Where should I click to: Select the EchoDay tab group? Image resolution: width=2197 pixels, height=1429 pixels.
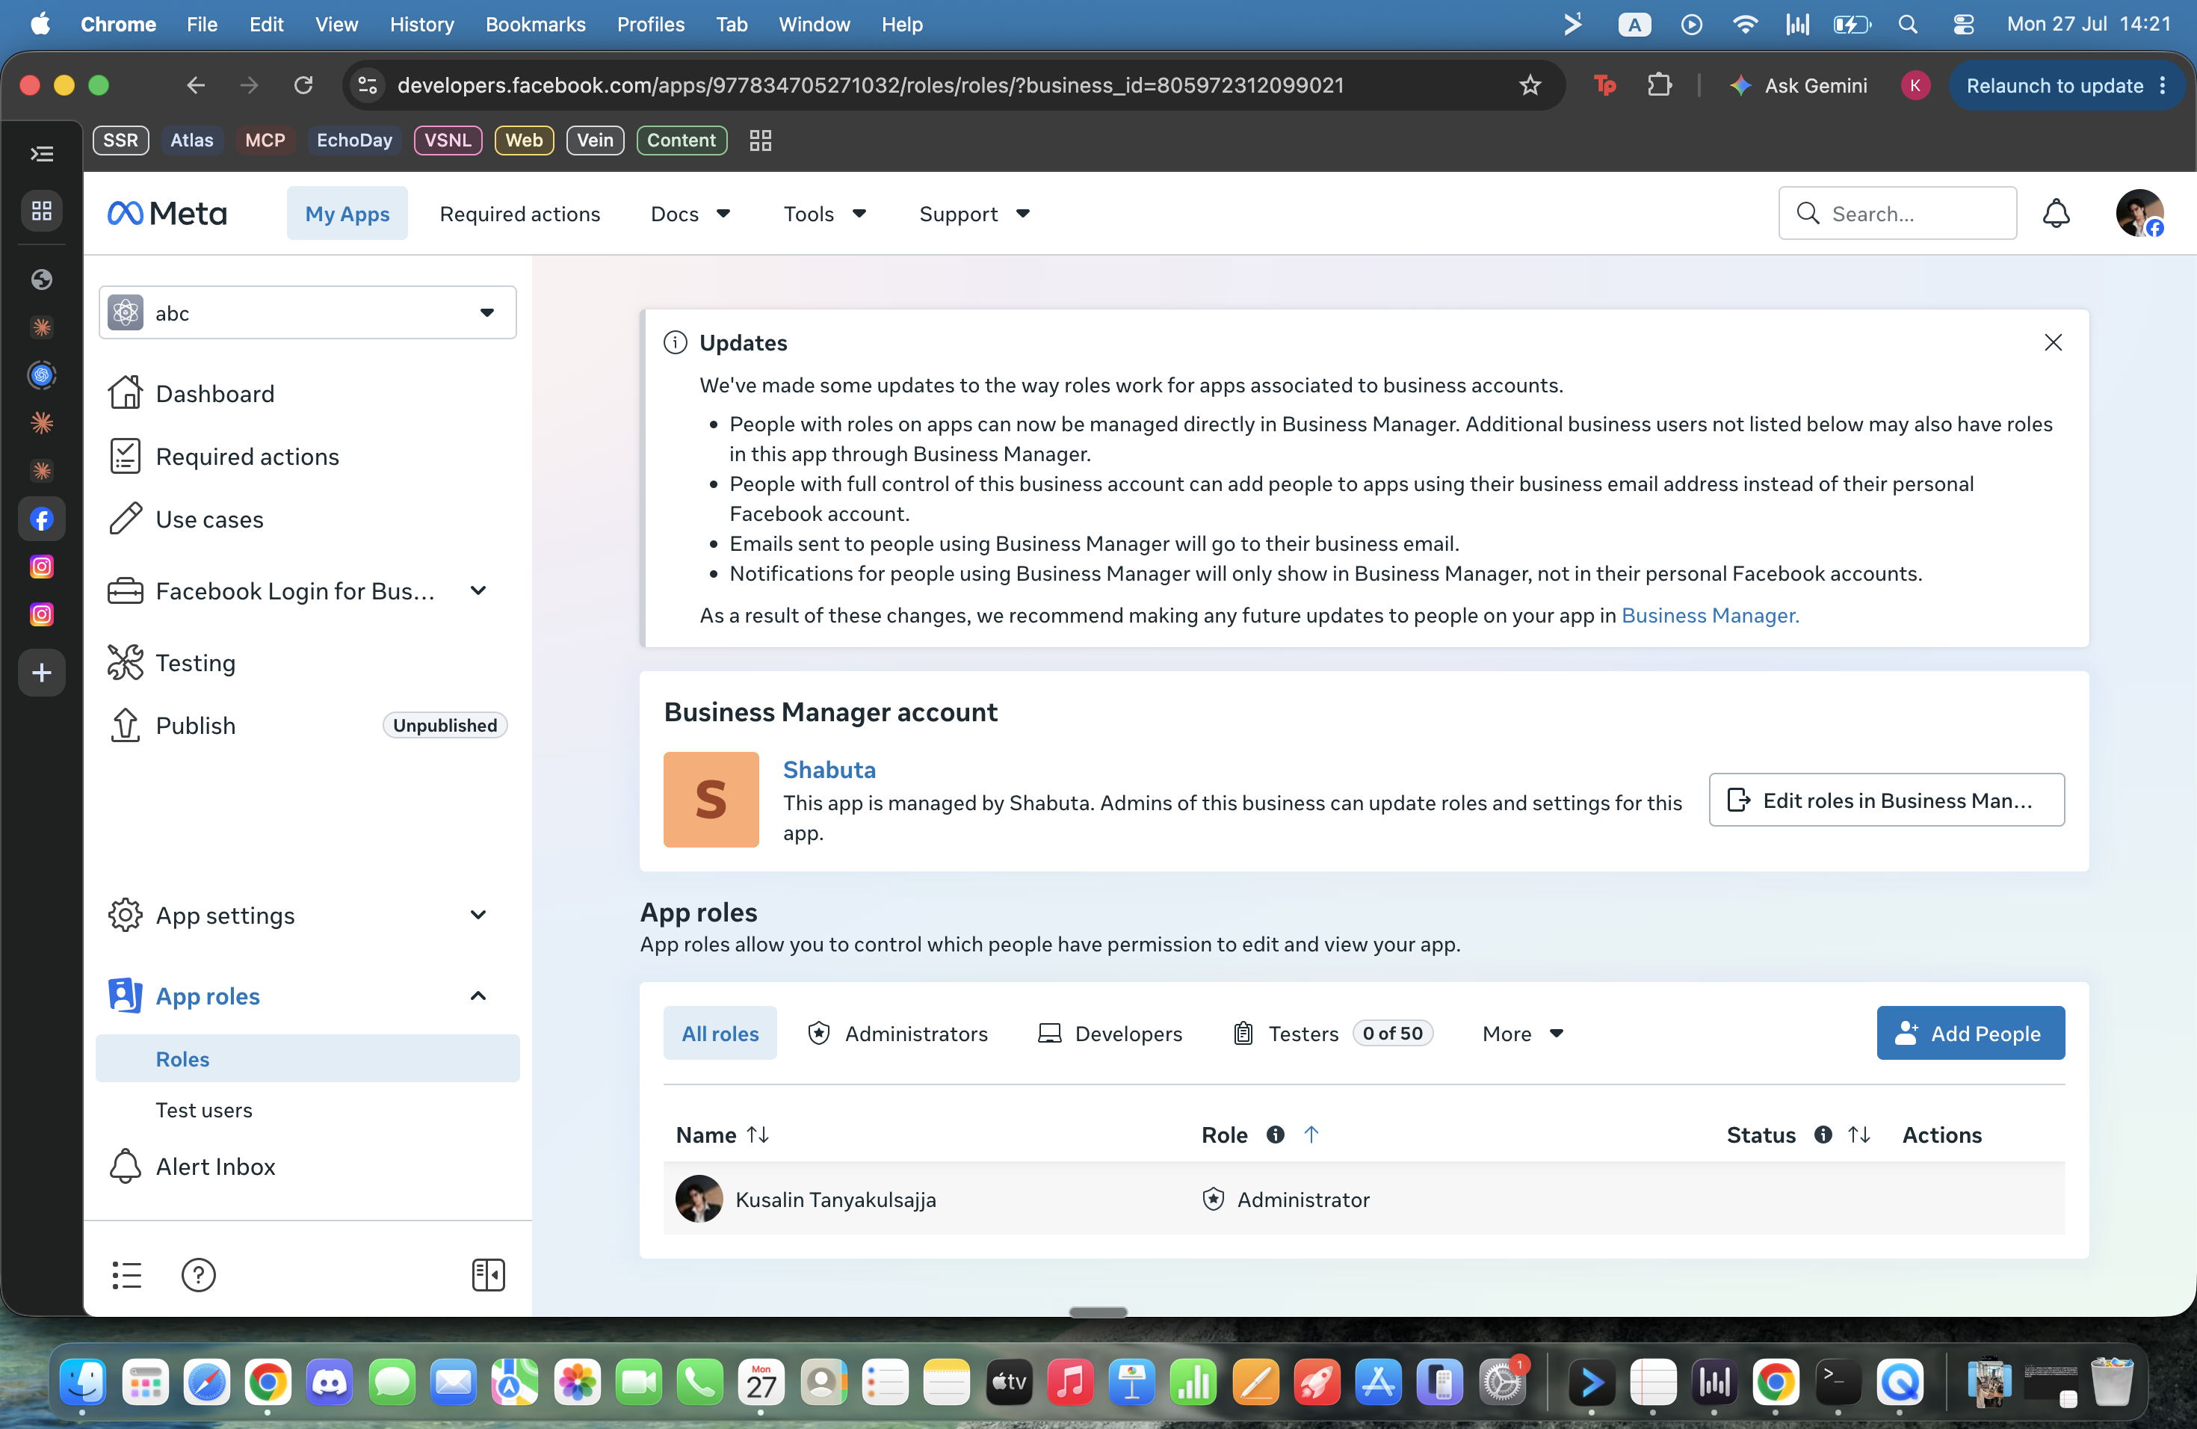pos(353,141)
